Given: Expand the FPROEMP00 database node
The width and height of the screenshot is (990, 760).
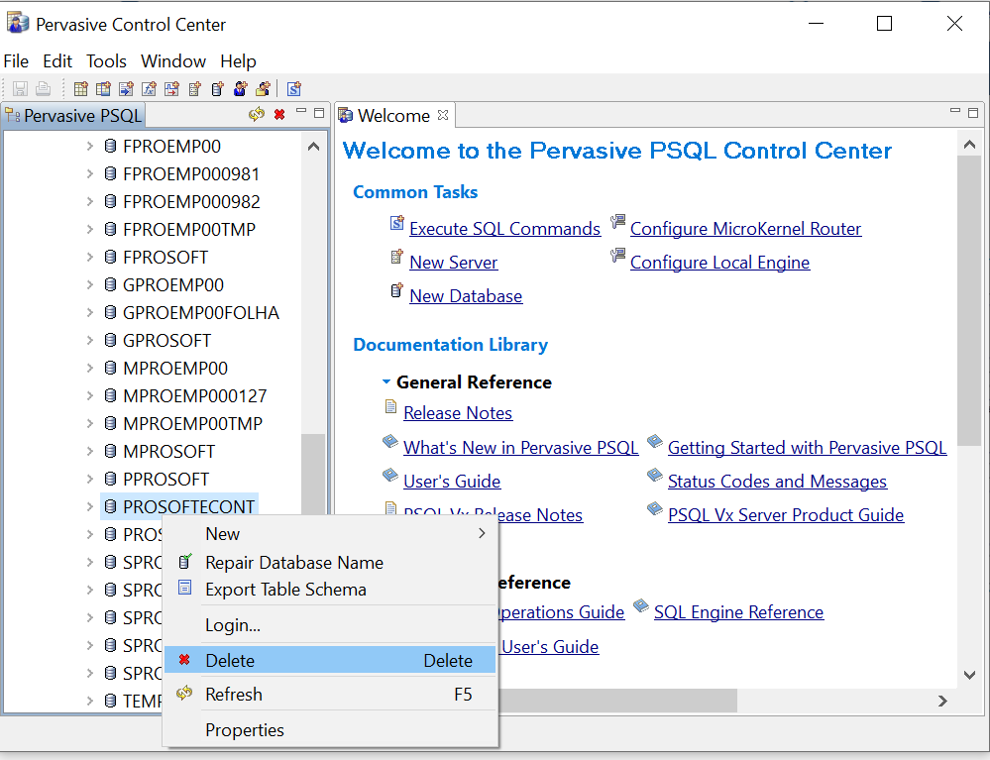Looking at the screenshot, I should pyautogui.click(x=89, y=147).
